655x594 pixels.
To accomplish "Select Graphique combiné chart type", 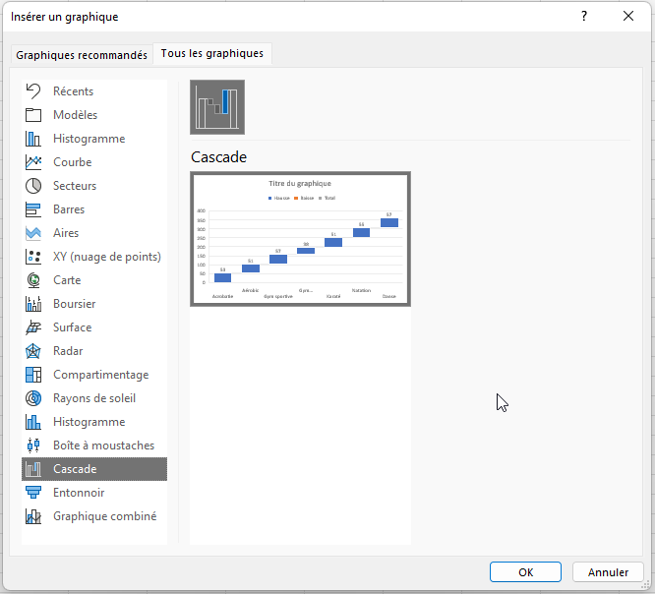I will [x=104, y=516].
